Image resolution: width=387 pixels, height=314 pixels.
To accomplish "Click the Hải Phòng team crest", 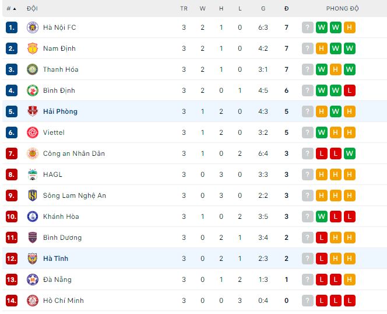I will click(33, 111).
